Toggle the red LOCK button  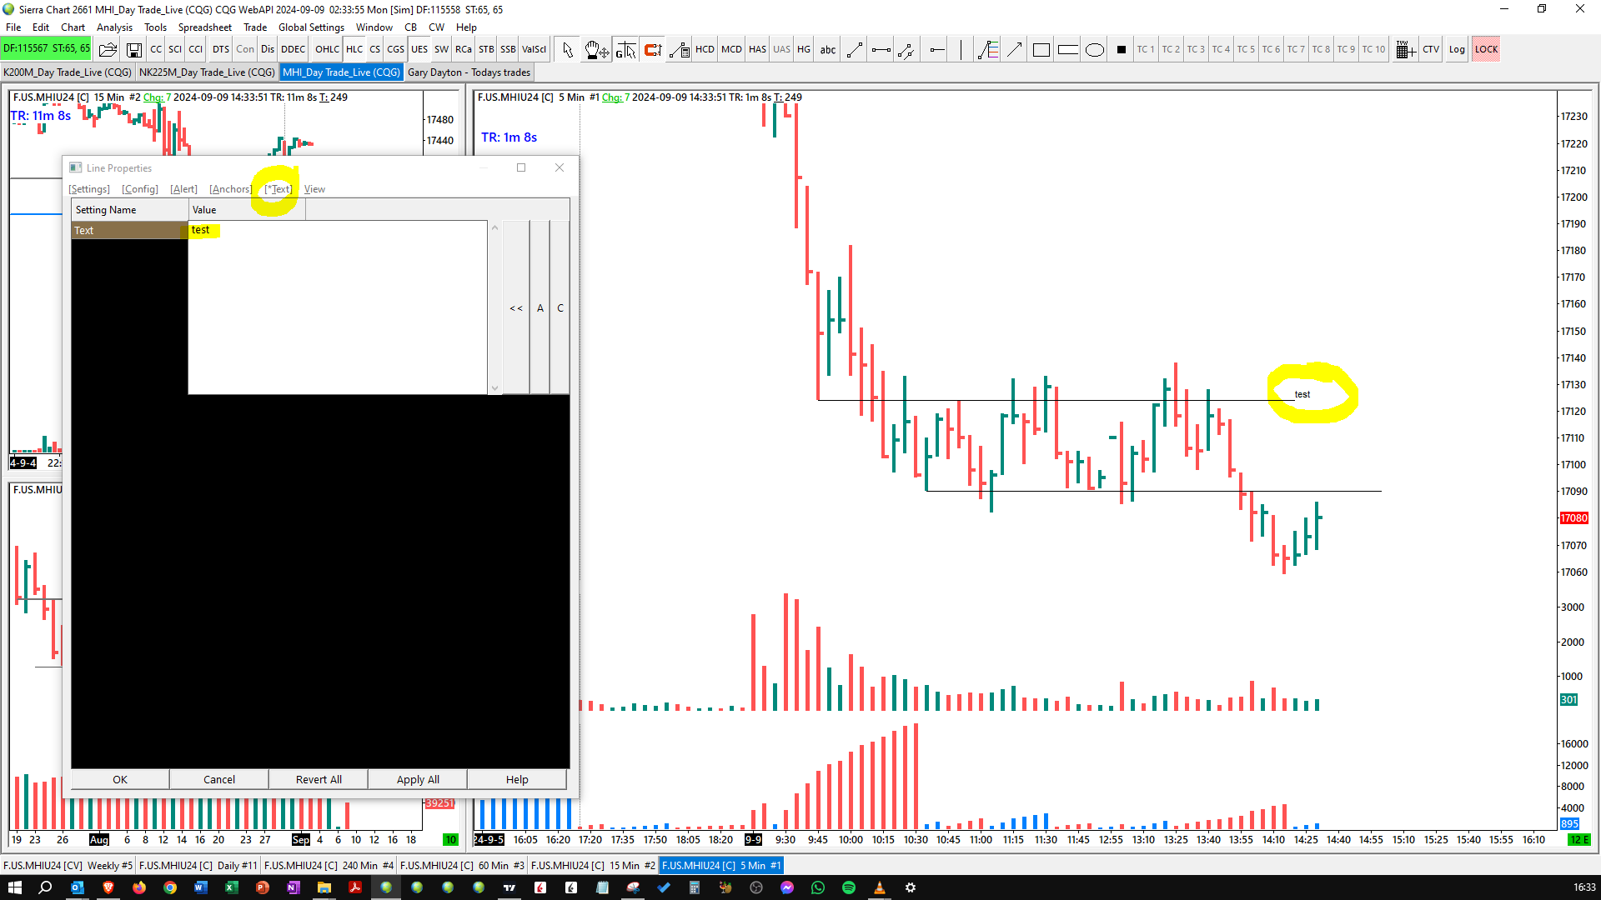click(x=1485, y=50)
